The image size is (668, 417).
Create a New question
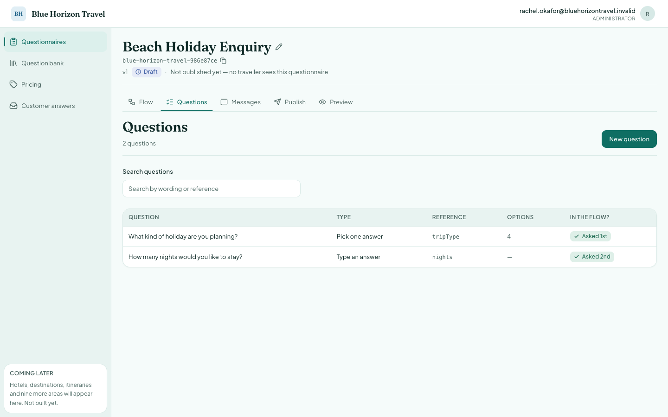tap(629, 139)
